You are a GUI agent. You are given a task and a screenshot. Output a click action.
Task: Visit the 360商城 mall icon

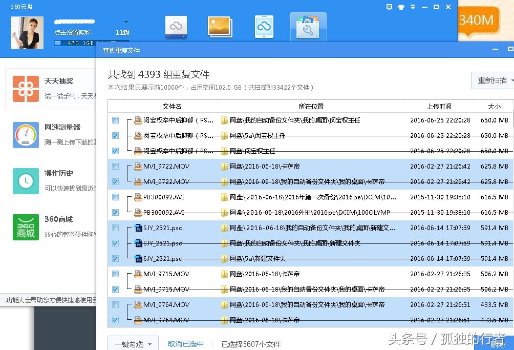26,227
